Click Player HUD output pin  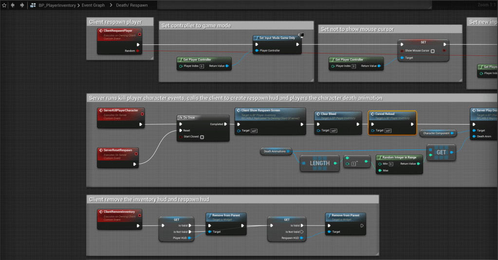coord(189,238)
